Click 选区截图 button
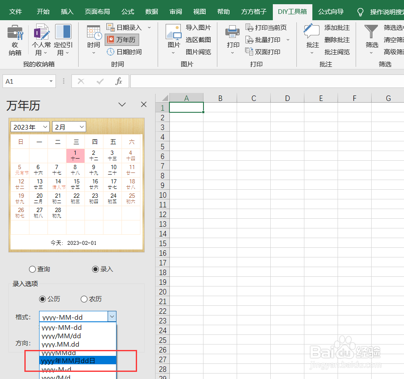404x379 pixels. pyautogui.click(x=198, y=40)
